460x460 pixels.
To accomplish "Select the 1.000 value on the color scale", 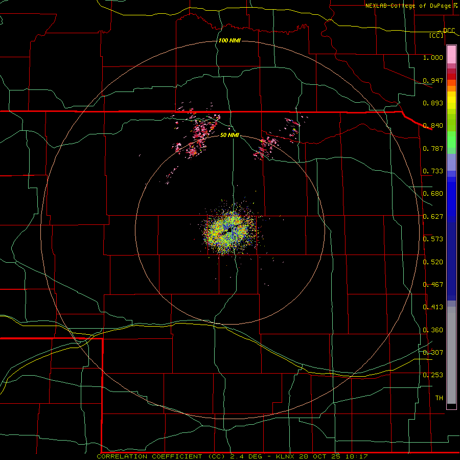I will [x=433, y=57].
